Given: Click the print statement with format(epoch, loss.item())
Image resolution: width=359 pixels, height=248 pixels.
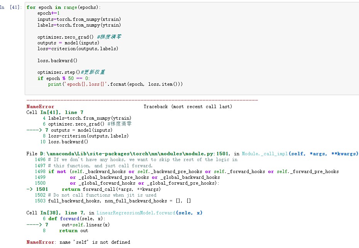Looking at the screenshot, I should (115, 84).
